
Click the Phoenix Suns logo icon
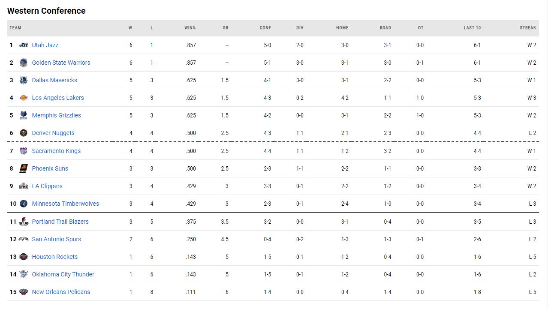tap(24, 168)
